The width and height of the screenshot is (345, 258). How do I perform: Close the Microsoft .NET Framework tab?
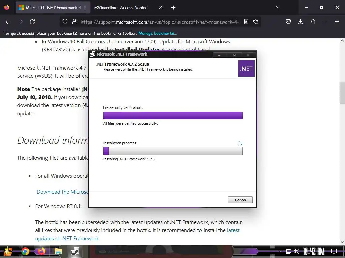click(x=85, y=8)
